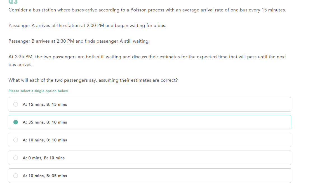
Task: Click the filled radio button for A: 35 mins
Action: click(16, 122)
